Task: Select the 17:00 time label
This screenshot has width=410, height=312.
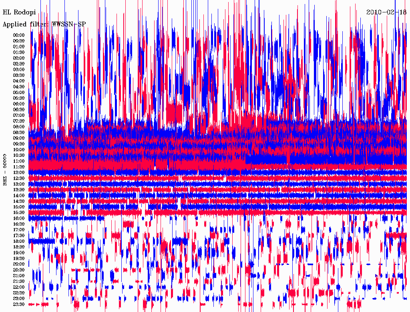Action: 19,230
